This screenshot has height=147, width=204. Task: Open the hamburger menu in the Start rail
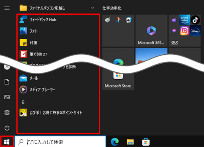pos(7,8)
